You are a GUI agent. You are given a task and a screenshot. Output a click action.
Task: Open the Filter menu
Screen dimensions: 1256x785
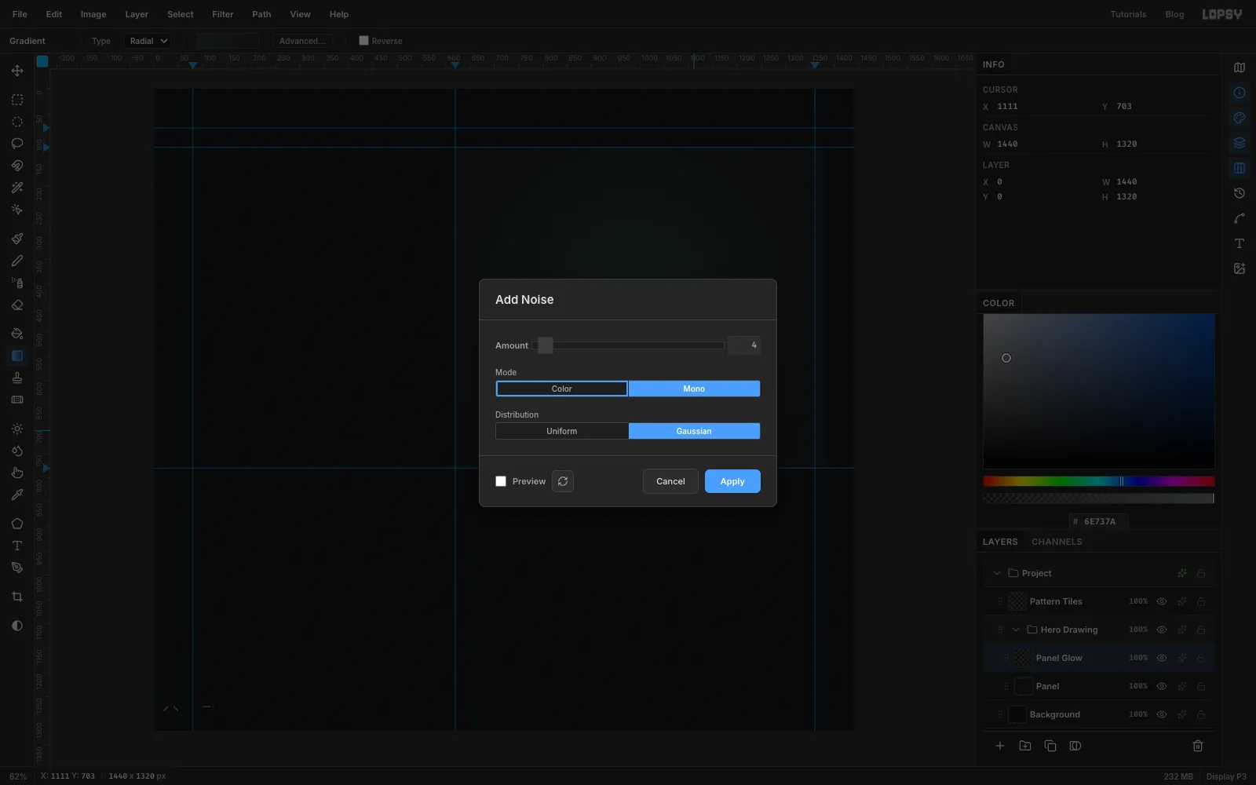223,14
